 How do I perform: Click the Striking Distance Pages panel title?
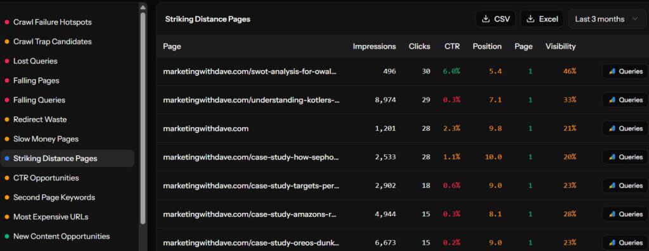click(x=207, y=19)
